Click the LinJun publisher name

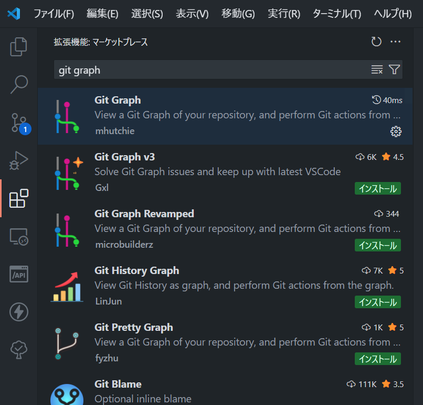[x=109, y=301]
